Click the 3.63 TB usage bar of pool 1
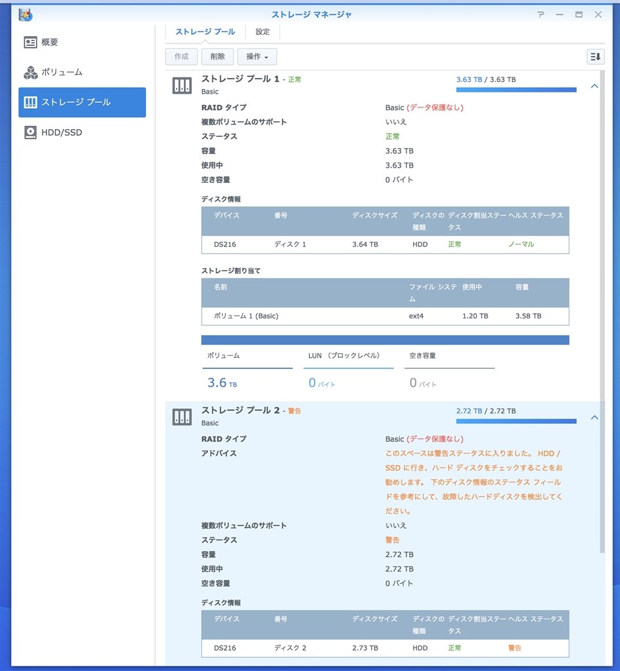 tap(516, 90)
